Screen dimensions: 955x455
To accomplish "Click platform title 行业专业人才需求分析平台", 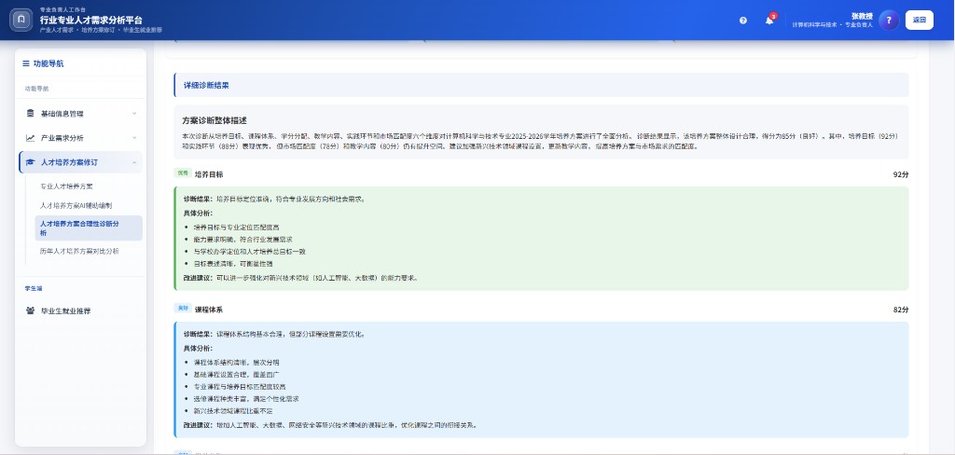I will tap(91, 21).
